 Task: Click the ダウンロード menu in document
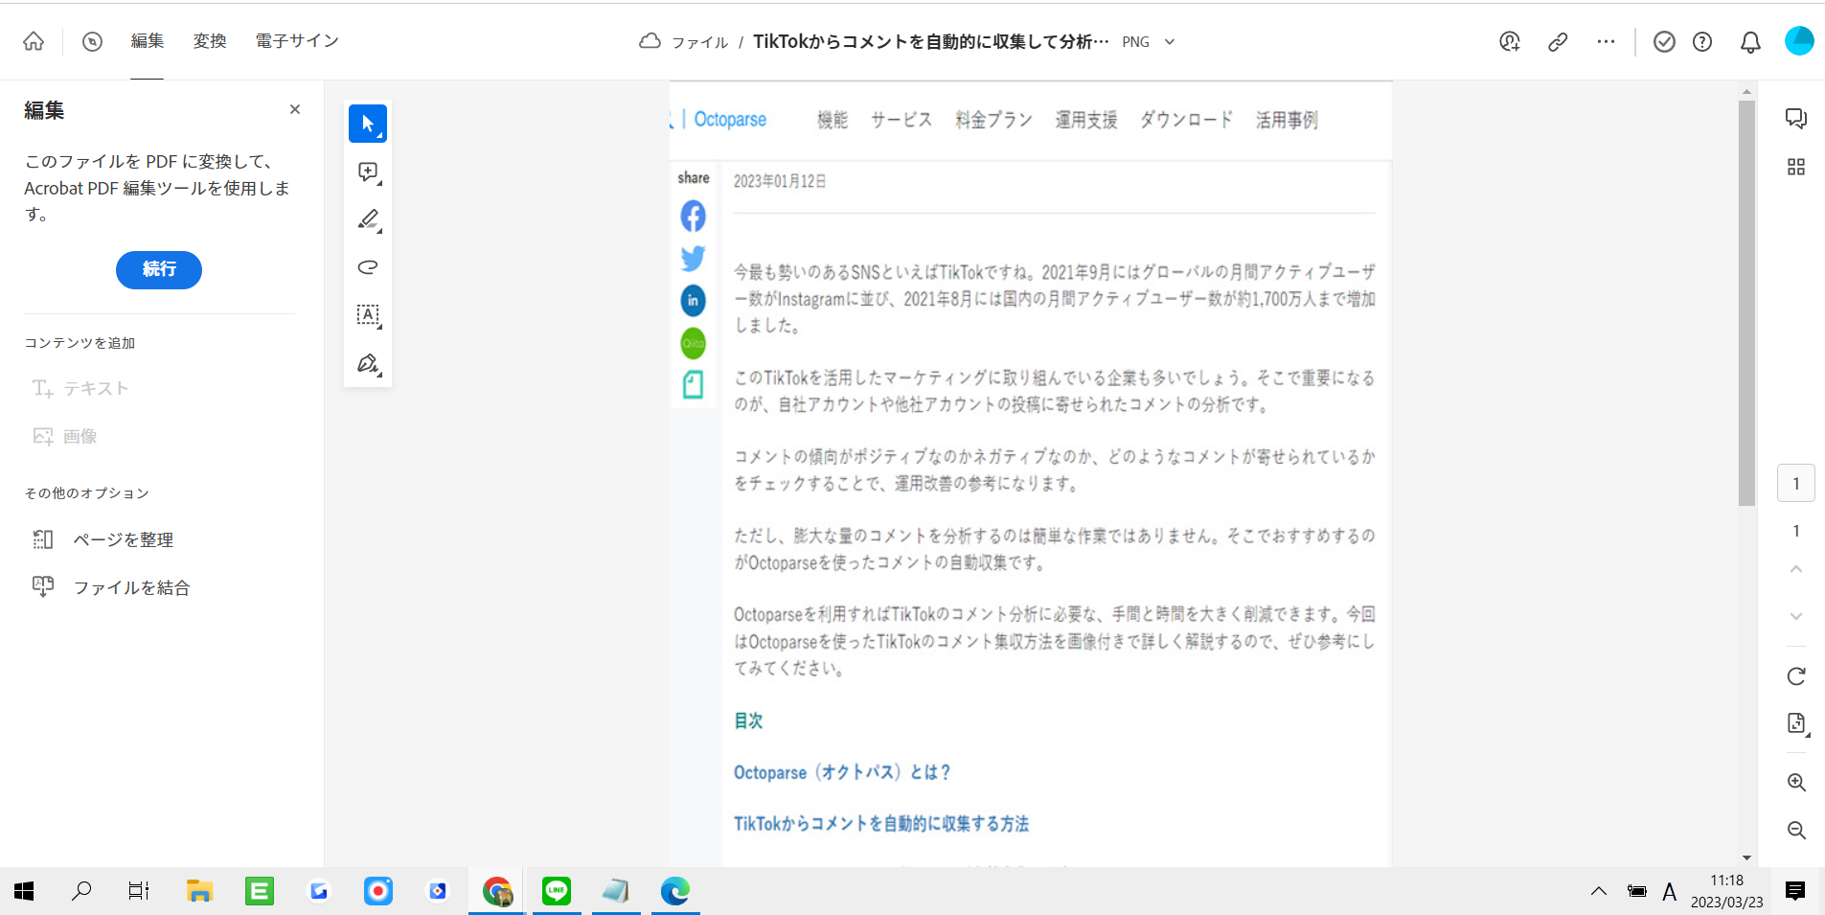point(1186,120)
